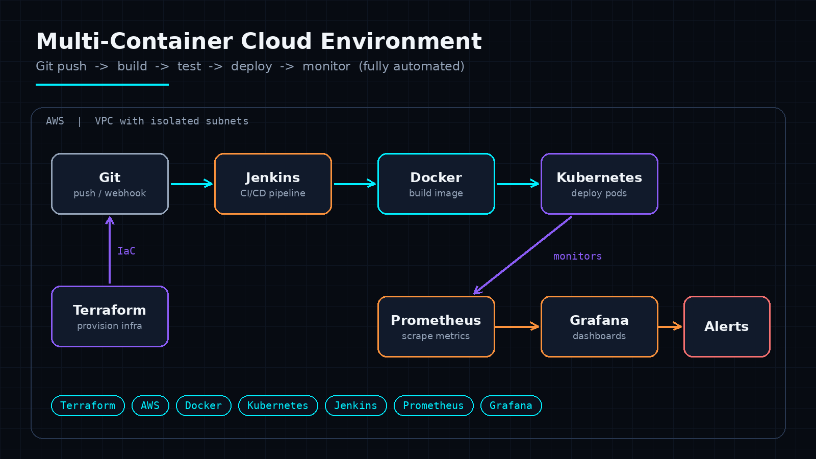Click the Git push / webhook node
The width and height of the screenshot is (816, 459).
pos(110,184)
